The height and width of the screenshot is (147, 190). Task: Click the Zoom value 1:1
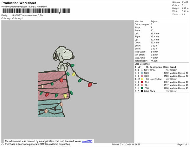pos(183,15)
